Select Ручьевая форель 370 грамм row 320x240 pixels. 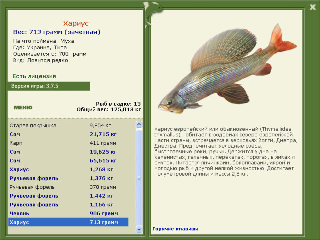(x=68, y=187)
